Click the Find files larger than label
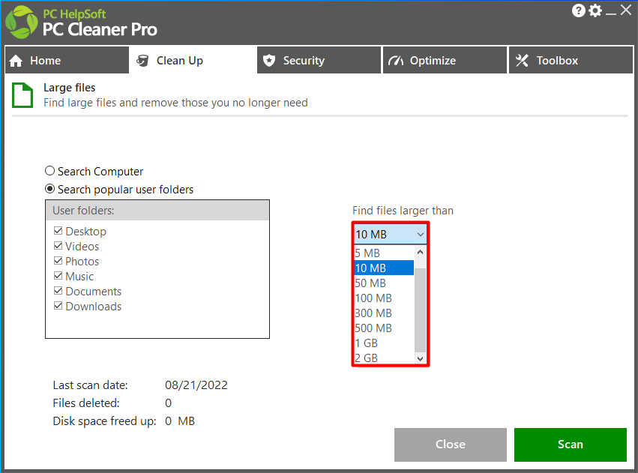The image size is (638, 473). tap(403, 211)
